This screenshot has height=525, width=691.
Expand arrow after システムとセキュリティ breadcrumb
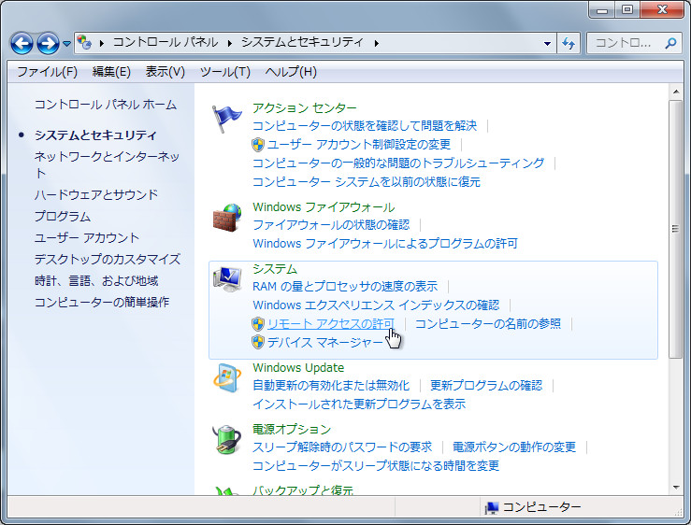tap(376, 43)
